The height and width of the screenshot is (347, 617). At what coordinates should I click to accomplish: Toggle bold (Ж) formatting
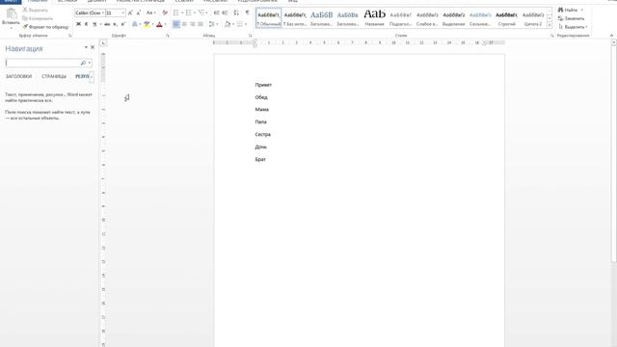[x=78, y=24]
